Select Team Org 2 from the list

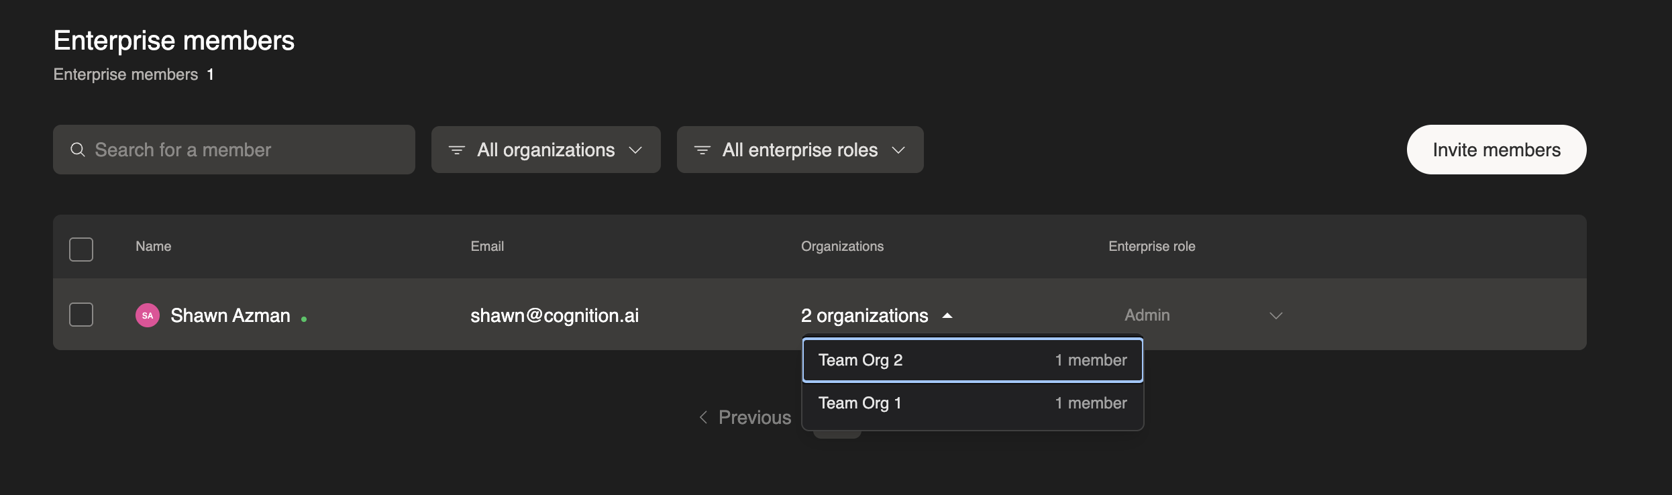tap(972, 360)
